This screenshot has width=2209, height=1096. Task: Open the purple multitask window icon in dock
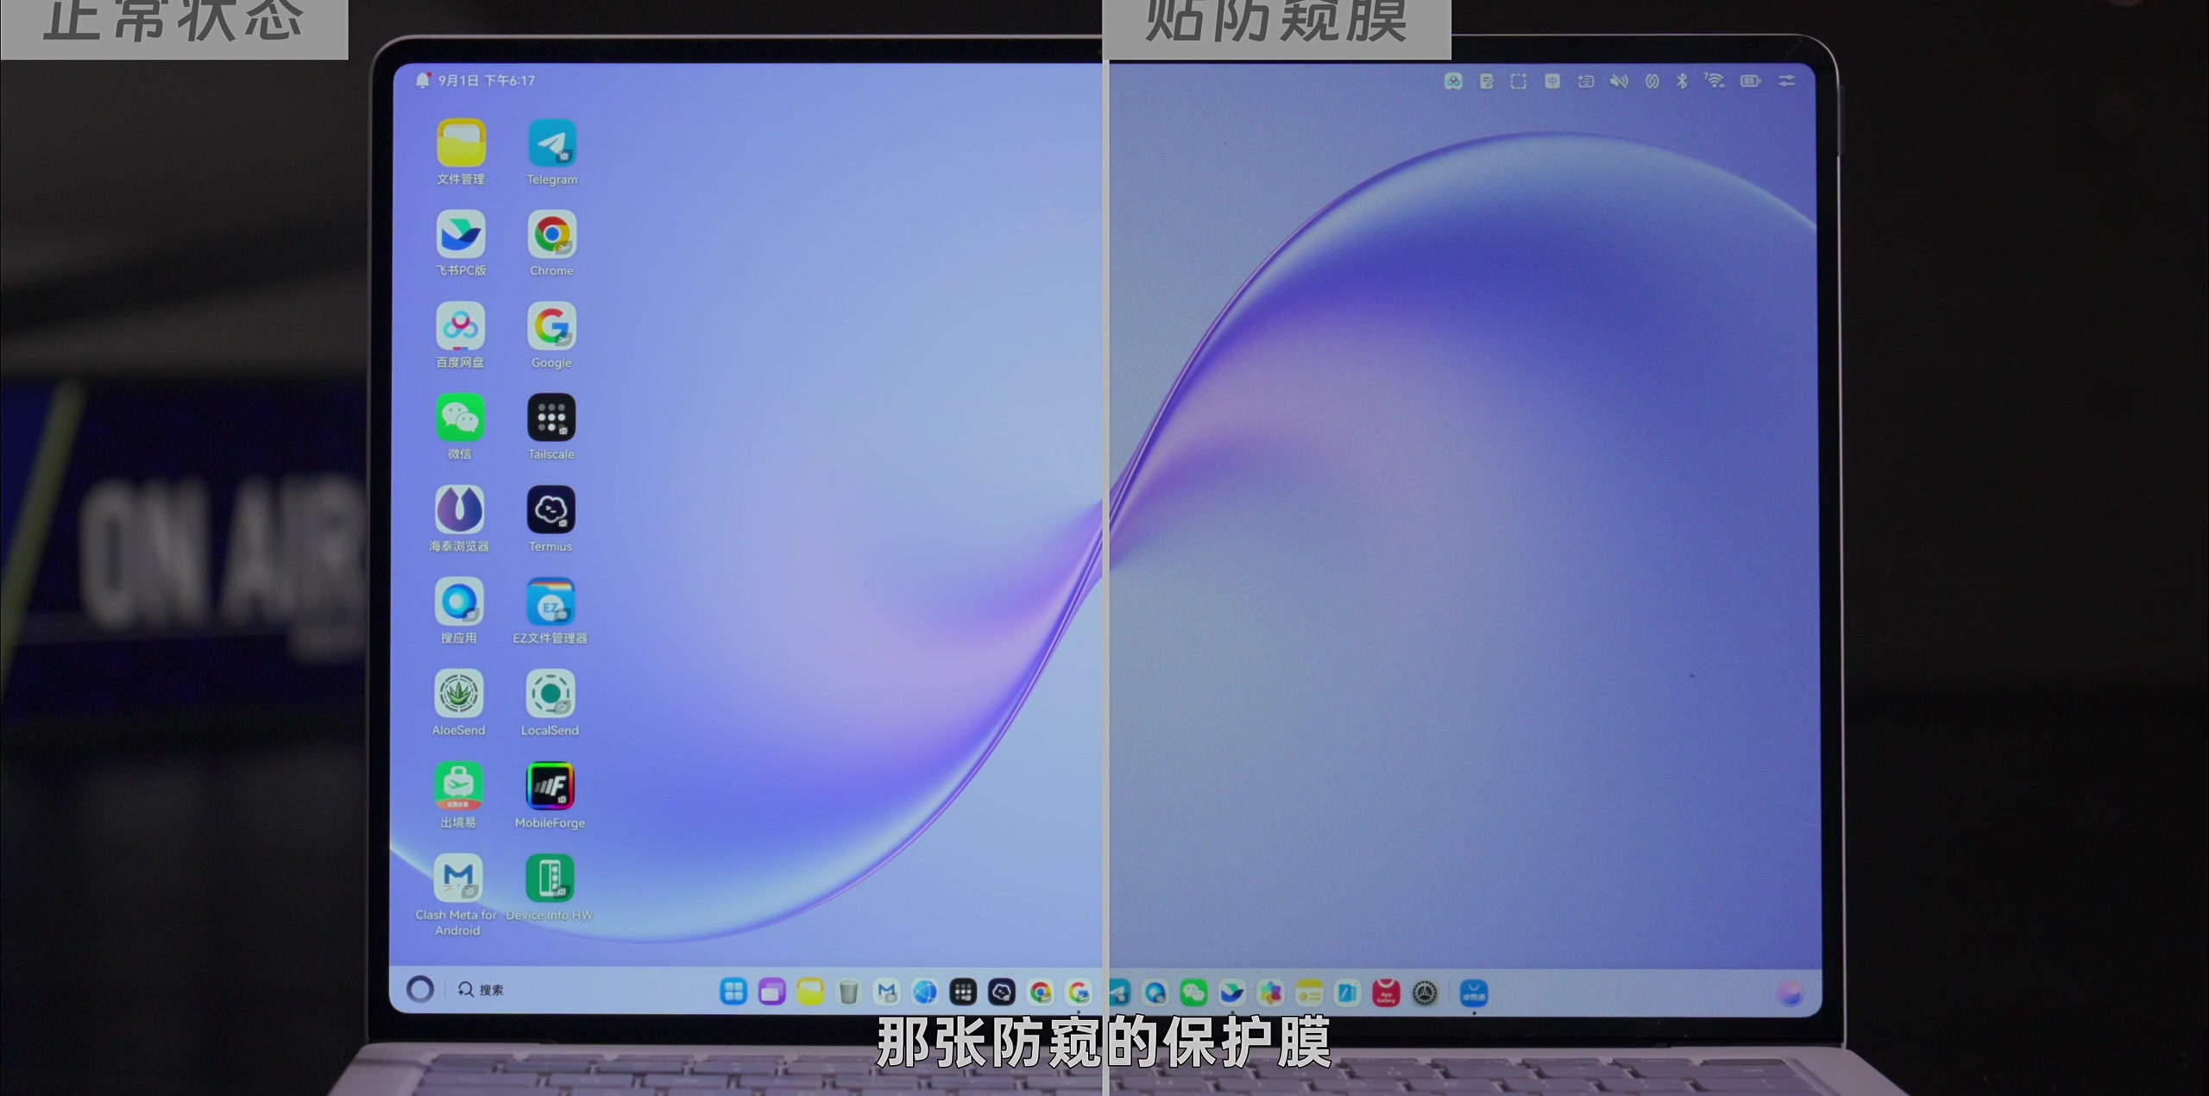click(771, 992)
